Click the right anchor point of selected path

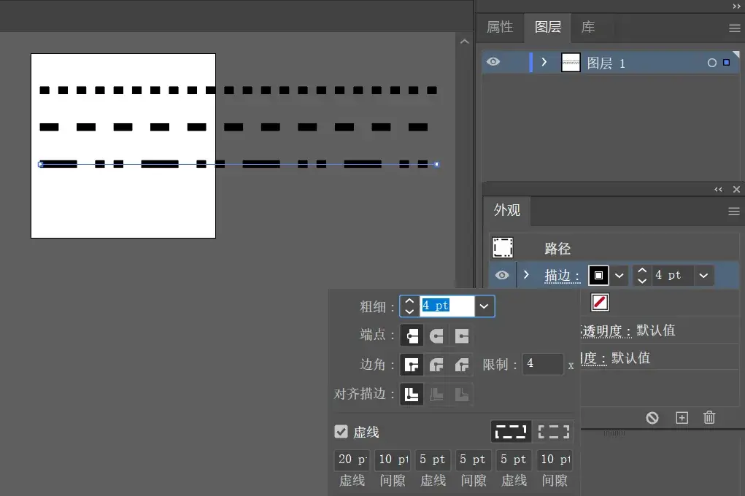(x=436, y=164)
